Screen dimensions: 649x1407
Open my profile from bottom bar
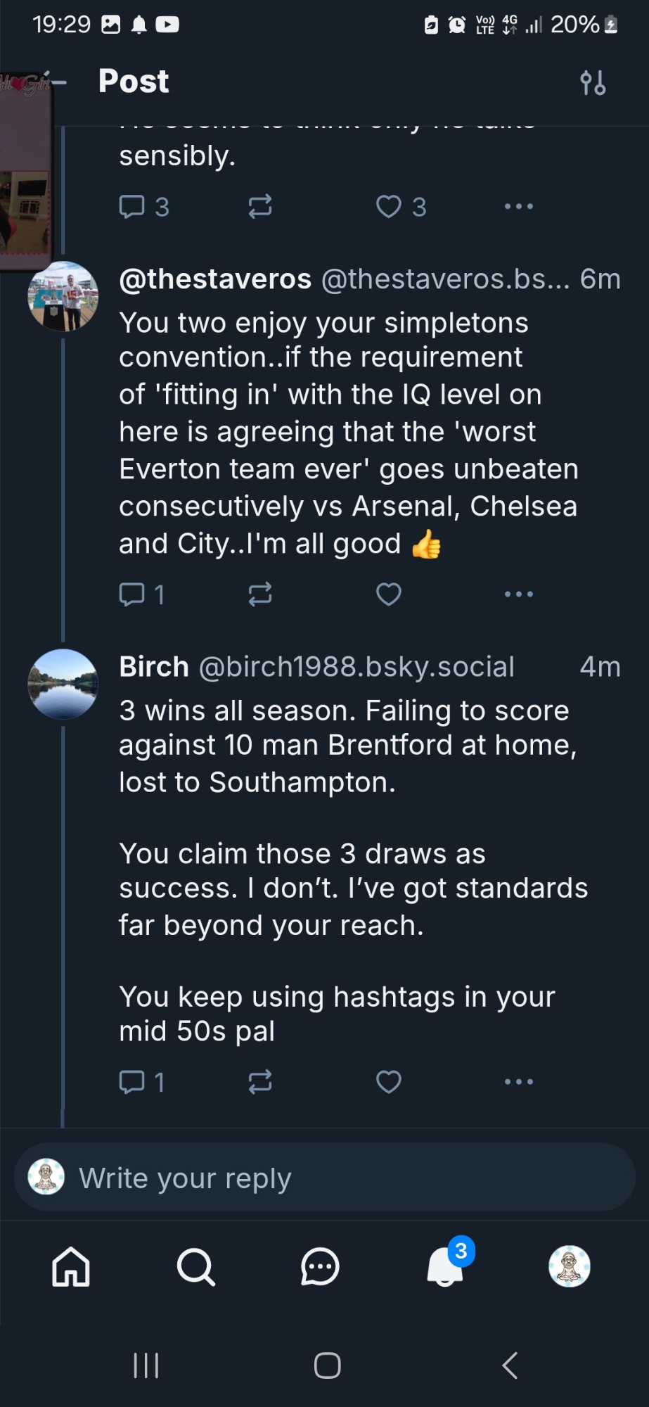[x=569, y=1267]
